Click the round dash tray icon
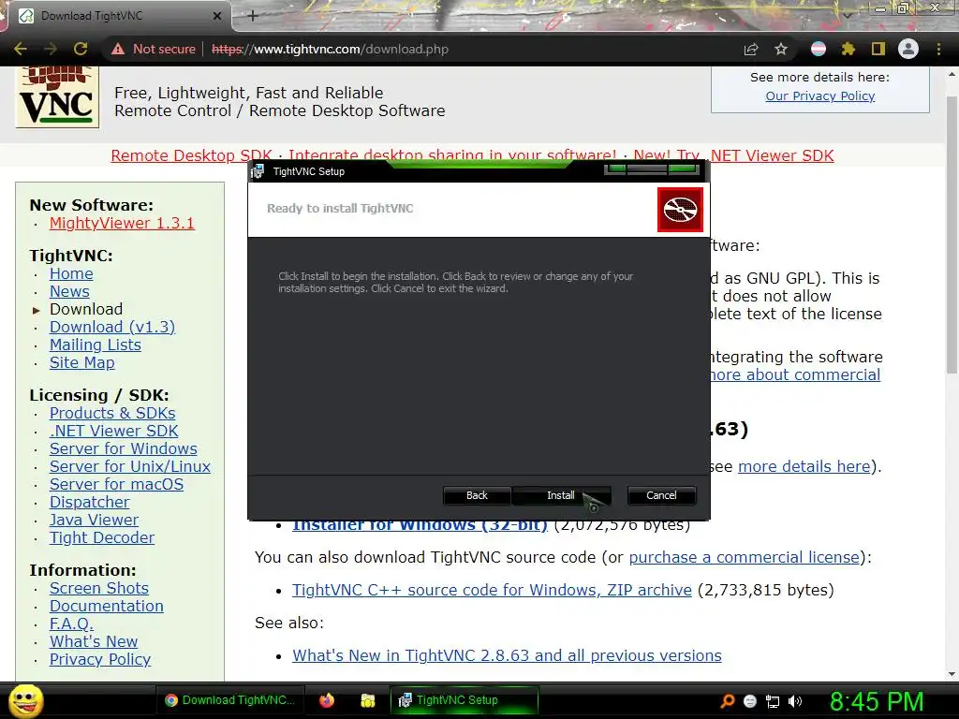The width and height of the screenshot is (959, 719). pyautogui.click(x=750, y=701)
